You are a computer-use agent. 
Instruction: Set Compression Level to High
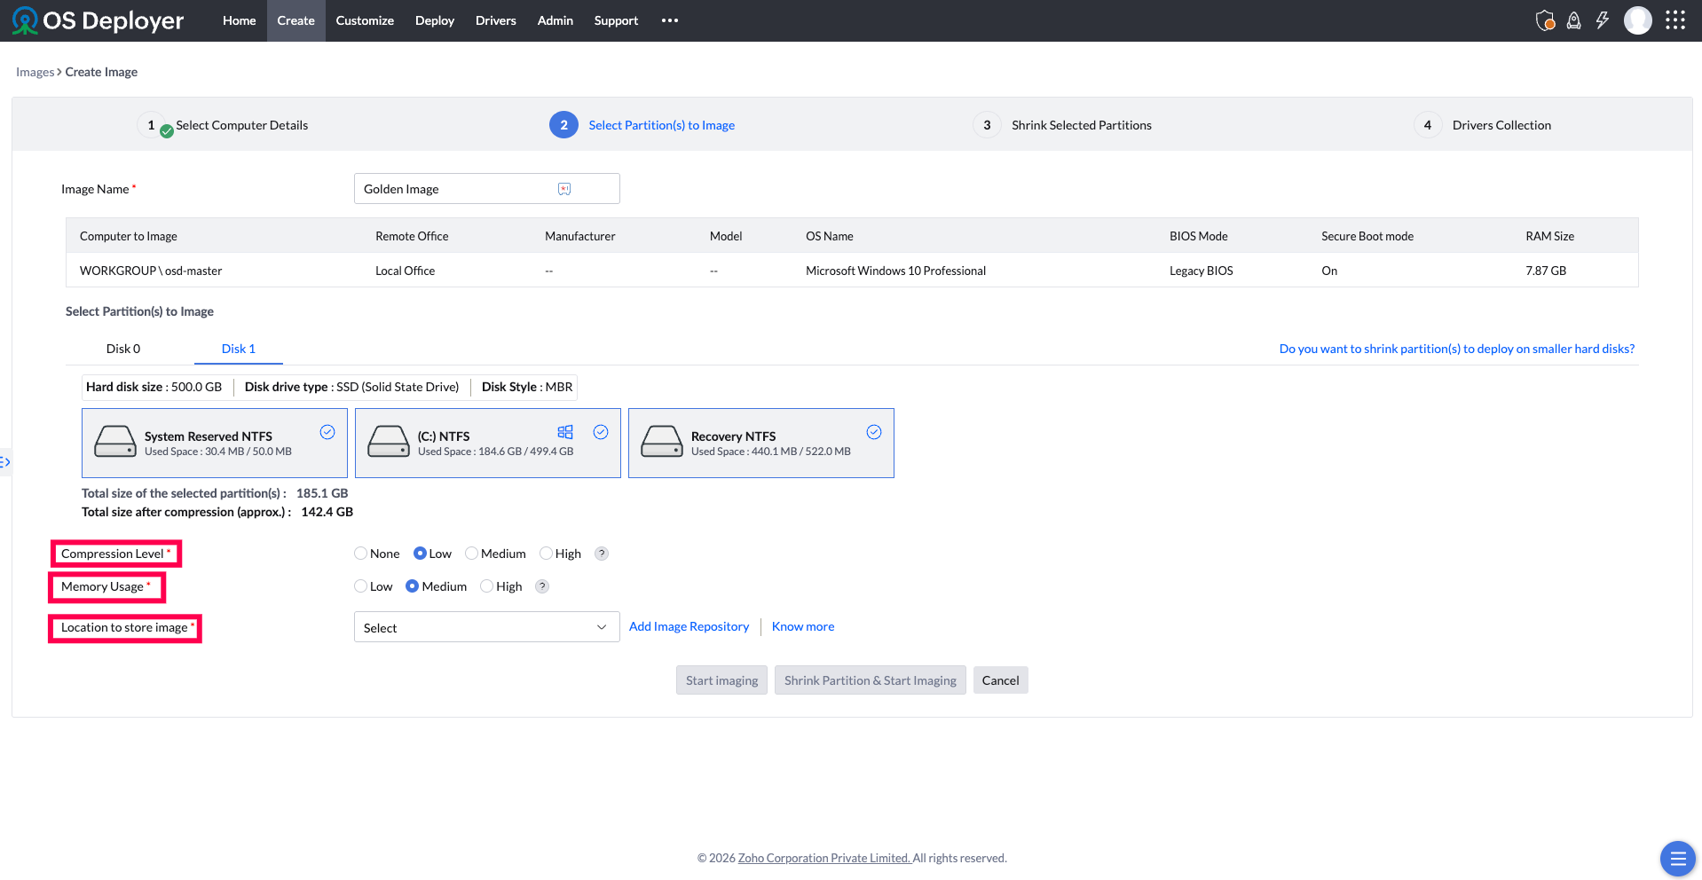[546, 554]
